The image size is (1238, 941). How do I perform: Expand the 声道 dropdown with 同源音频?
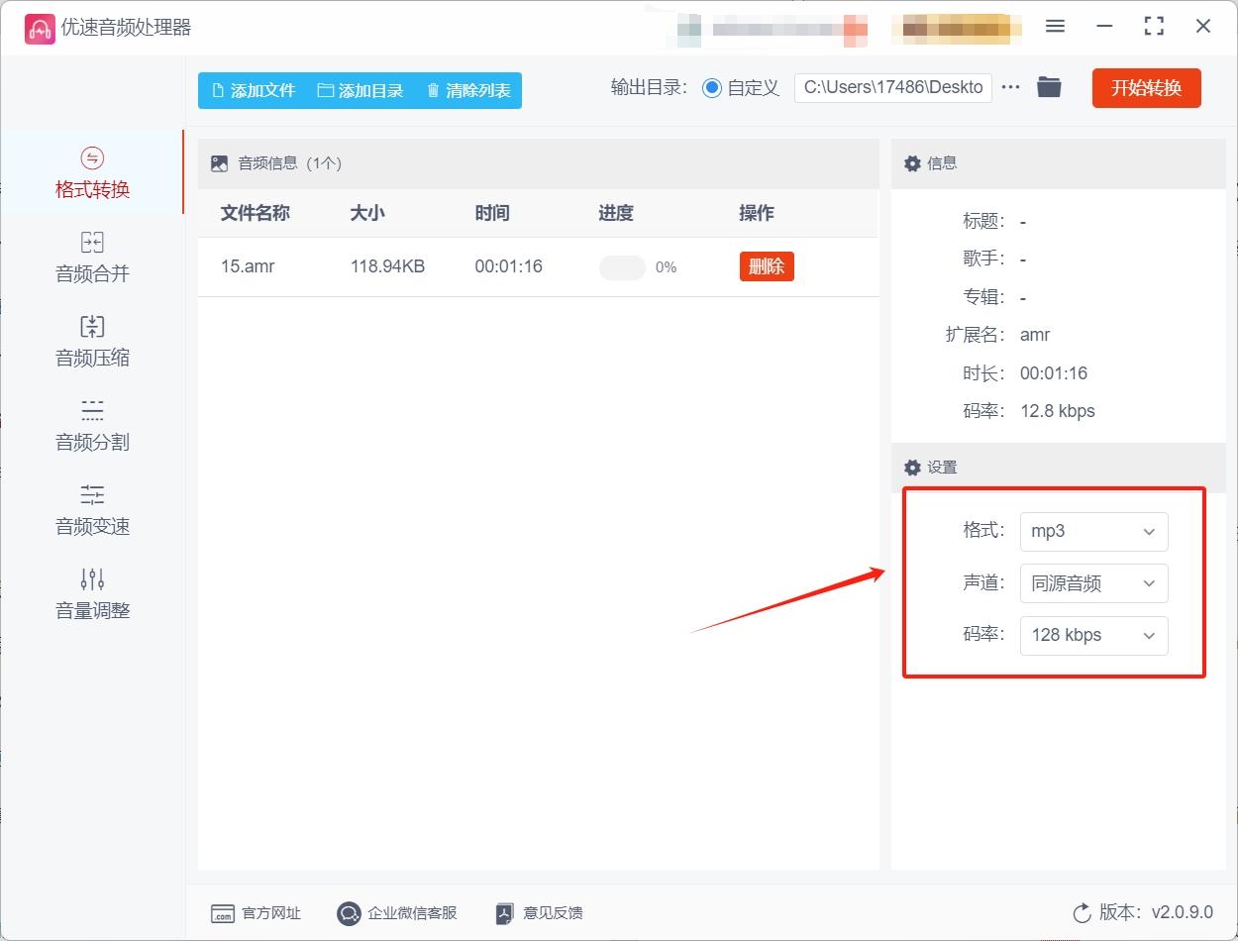point(1093,583)
